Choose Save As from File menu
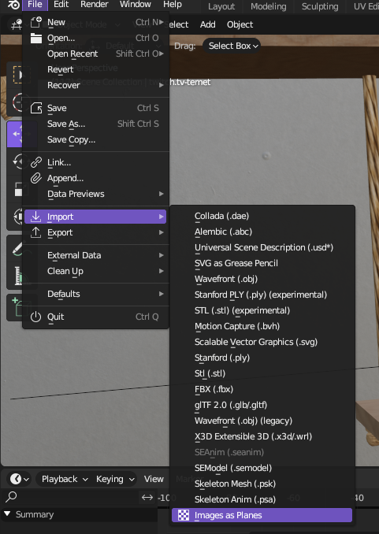 coord(96,124)
